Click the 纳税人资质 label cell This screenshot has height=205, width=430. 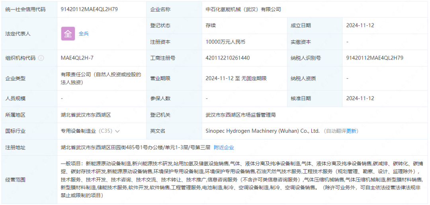[x=315, y=79]
